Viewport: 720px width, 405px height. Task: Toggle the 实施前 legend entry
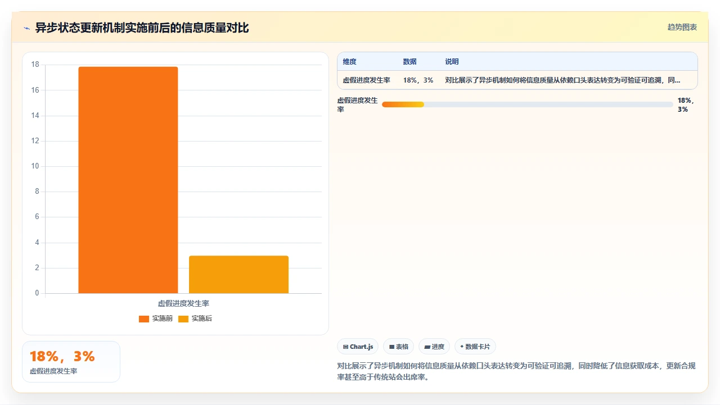coord(156,318)
